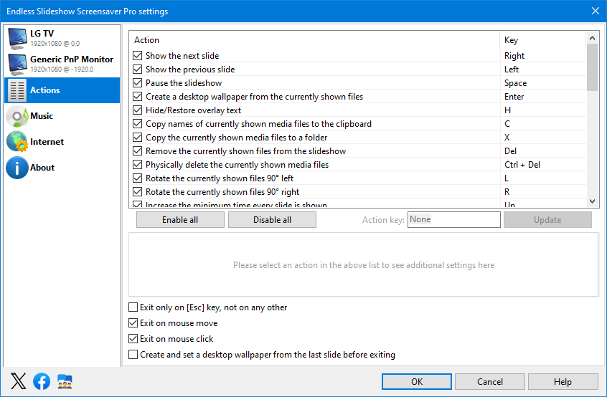The width and height of the screenshot is (607, 397).
Task: Switch to the About page
Action: (62, 168)
